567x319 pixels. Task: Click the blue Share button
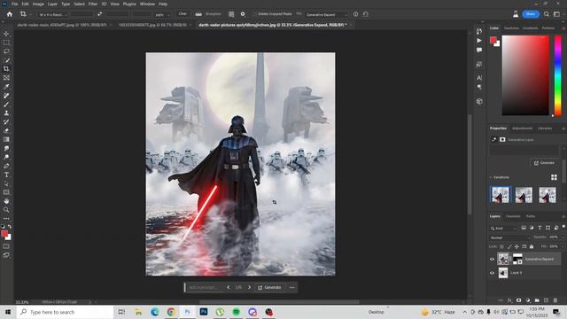point(531,14)
